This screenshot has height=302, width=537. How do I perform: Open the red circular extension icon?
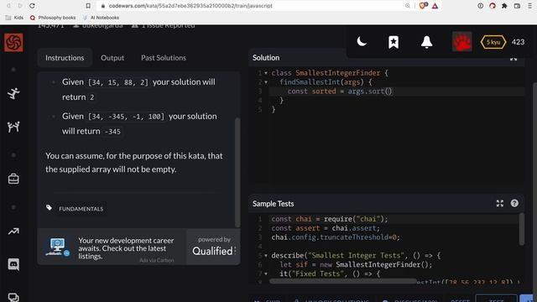click(x=493, y=6)
